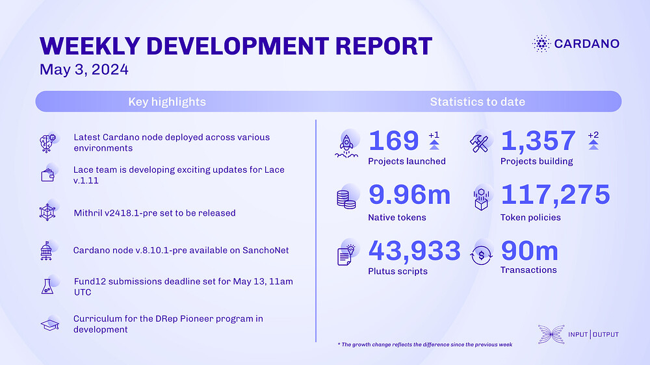Click the 117,275 value
Screen dimensions: 650x365
click(556, 195)
